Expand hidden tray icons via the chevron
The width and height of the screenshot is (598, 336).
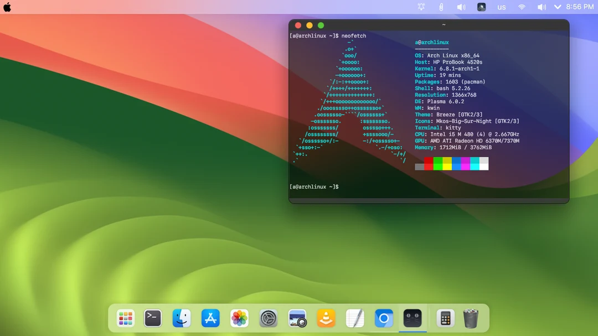click(558, 7)
